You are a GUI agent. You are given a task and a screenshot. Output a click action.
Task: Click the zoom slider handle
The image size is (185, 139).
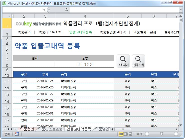161,134
